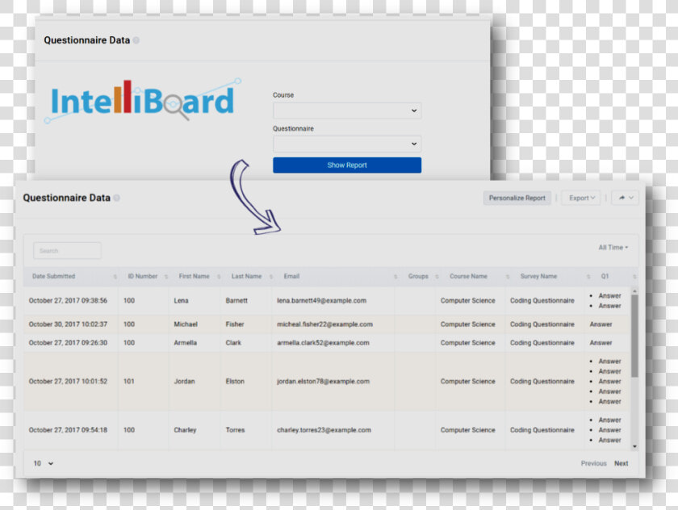This screenshot has width=678, height=510.
Task: Click first name Michael
Action: pyautogui.click(x=186, y=324)
